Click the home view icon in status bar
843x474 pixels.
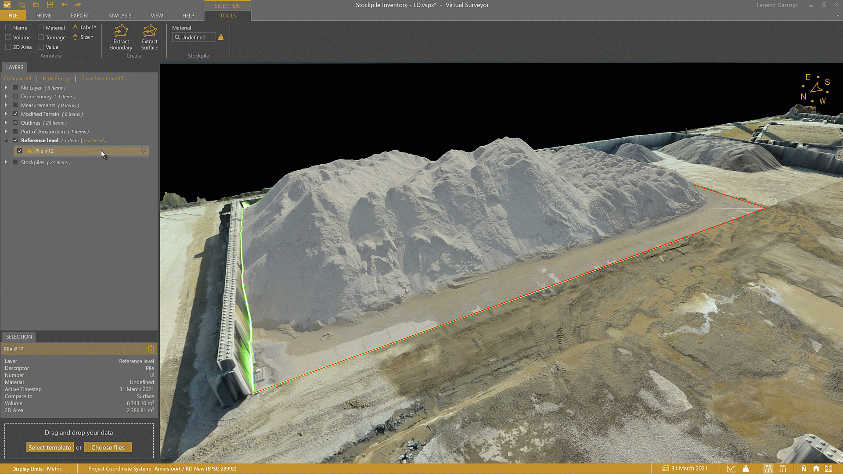click(x=817, y=468)
